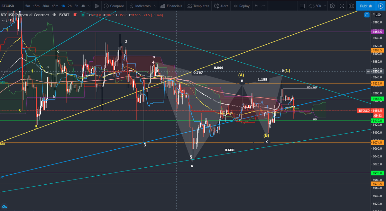Expand the favorite indicators dropdown arrow
Image resolution: width=386 pixels, height=211 pixels.
pos(155,6)
